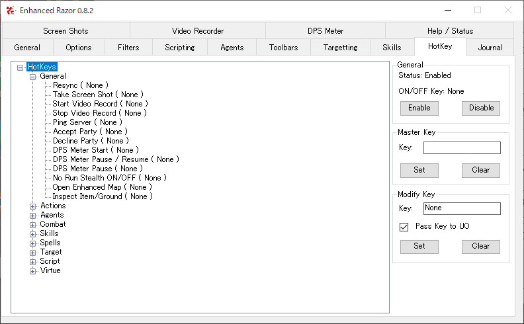Open the Scripting tab
This screenshot has width=524, height=324.
coord(180,48)
